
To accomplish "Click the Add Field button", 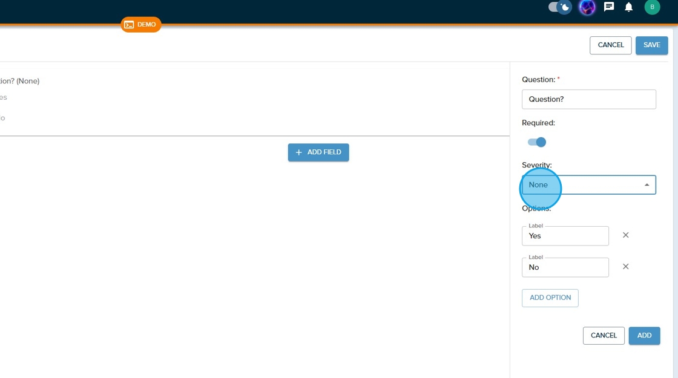I will (318, 152).
